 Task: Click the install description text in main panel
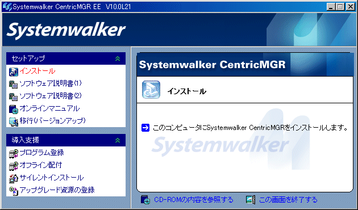coord(250,128)
